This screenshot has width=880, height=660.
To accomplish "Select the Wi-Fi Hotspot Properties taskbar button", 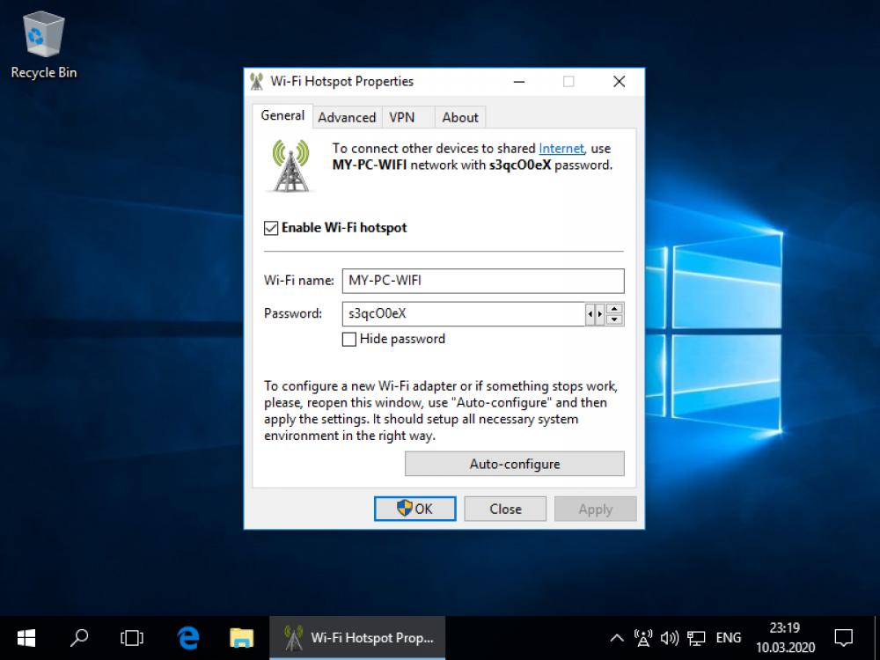I will click(x=356, y=637).
